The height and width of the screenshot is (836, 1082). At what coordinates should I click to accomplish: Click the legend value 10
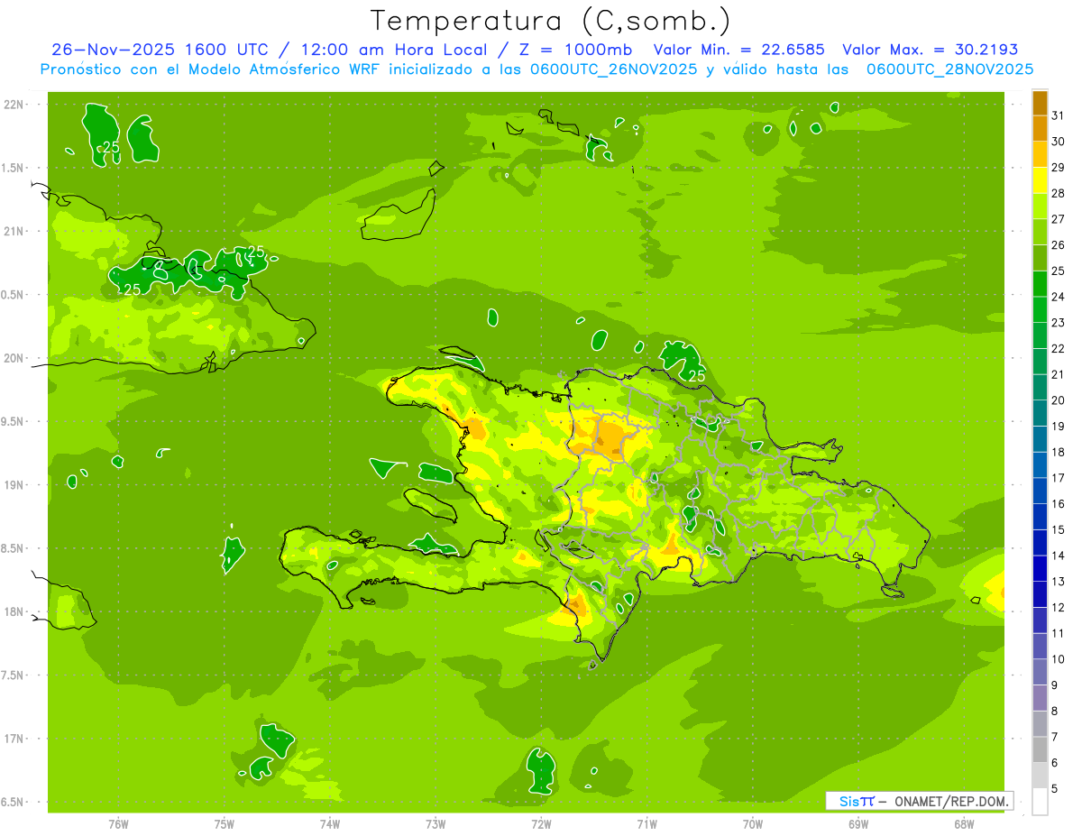click(x=1058, y=659)
